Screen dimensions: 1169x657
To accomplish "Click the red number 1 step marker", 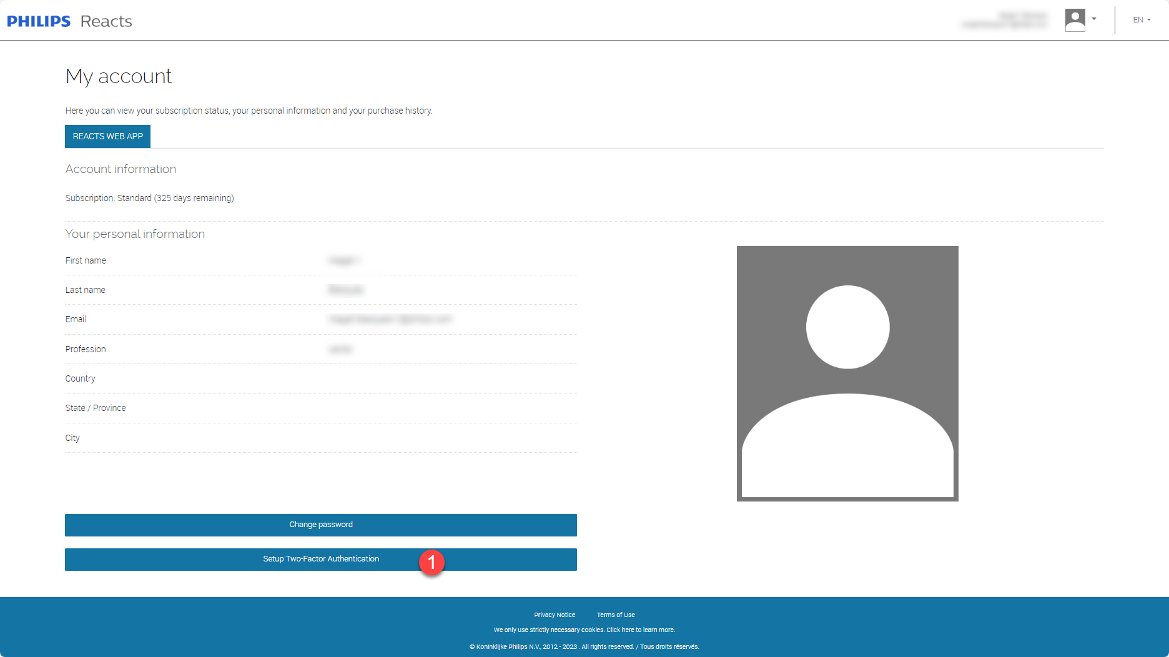I will (x=432, y=562).
